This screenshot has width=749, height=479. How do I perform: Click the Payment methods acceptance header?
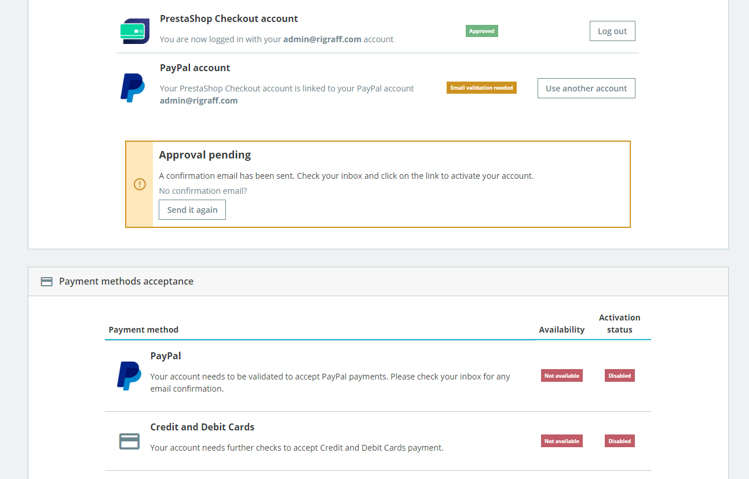point(126,281)
